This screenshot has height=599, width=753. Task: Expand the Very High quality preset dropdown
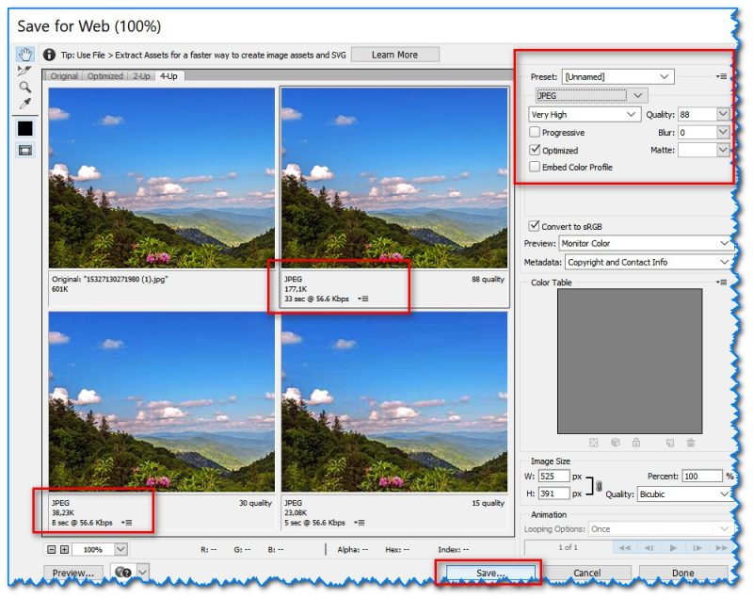(585, 114)
